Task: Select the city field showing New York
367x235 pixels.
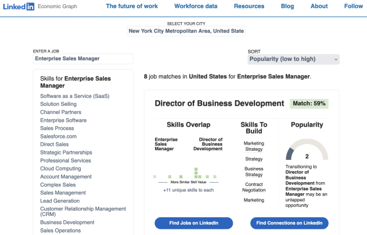Action: (x=186, y=31)
